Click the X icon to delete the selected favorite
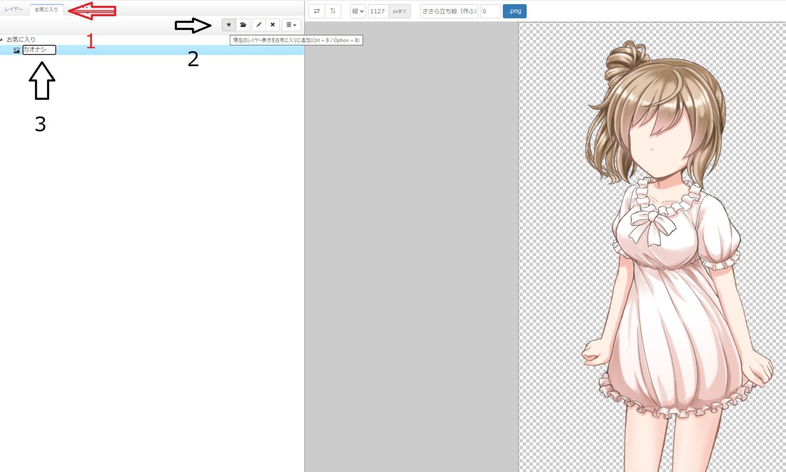Screen dimensions: 786x472 point(272,25)
